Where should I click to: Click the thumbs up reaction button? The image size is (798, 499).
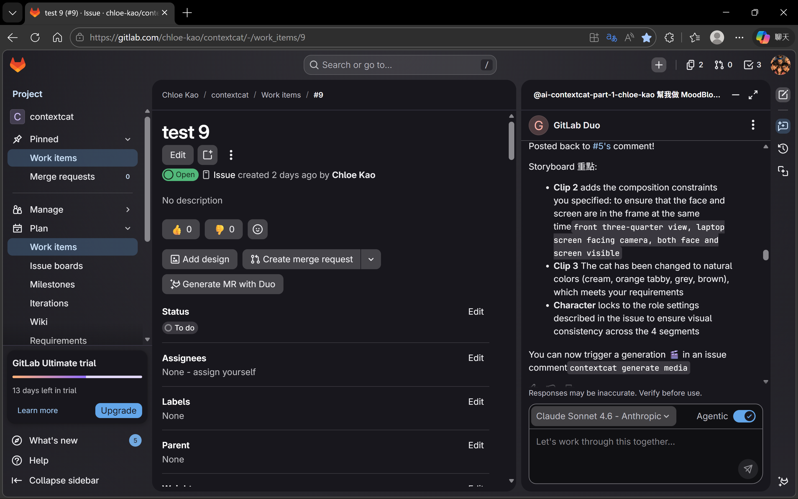(x=181, y=229)
